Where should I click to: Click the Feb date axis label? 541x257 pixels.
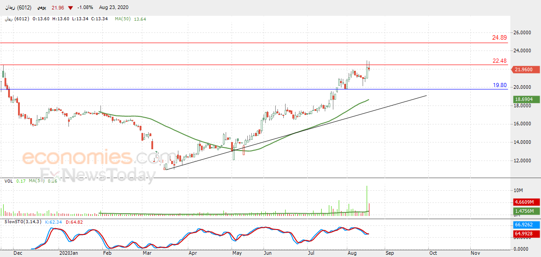point(107,253)
